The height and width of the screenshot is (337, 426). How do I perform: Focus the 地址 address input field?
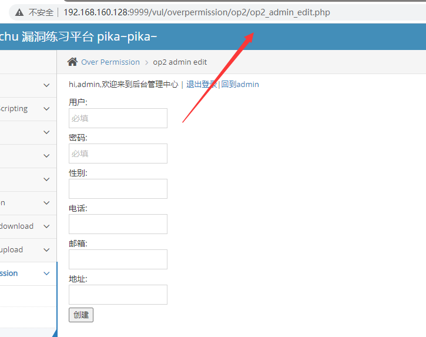click(118, 295)
